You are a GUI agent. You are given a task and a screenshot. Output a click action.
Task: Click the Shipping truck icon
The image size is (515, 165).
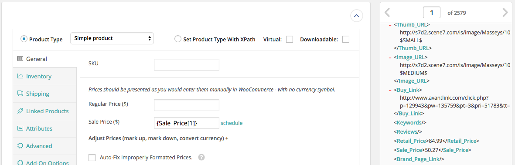tap(20, 94)
